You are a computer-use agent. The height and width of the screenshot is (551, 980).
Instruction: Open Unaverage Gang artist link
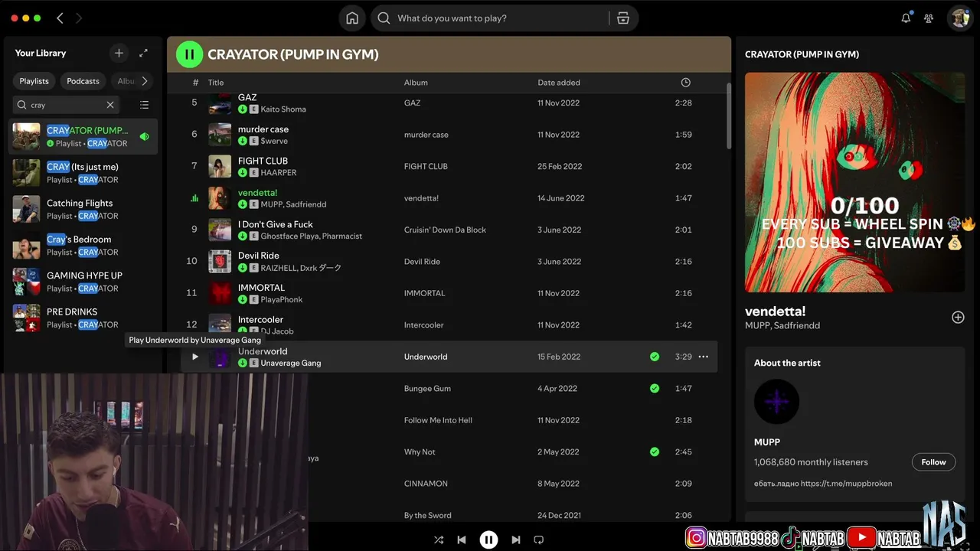(291, 364)
